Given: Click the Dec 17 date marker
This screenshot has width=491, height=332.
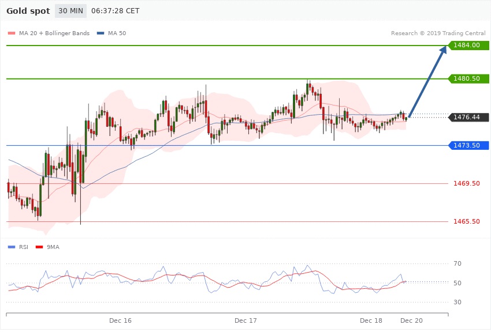Looking at the screenshot, I should (245, 320).
